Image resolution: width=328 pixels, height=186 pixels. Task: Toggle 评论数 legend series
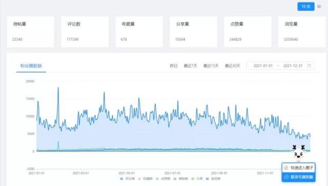click(x=128, y=179)
